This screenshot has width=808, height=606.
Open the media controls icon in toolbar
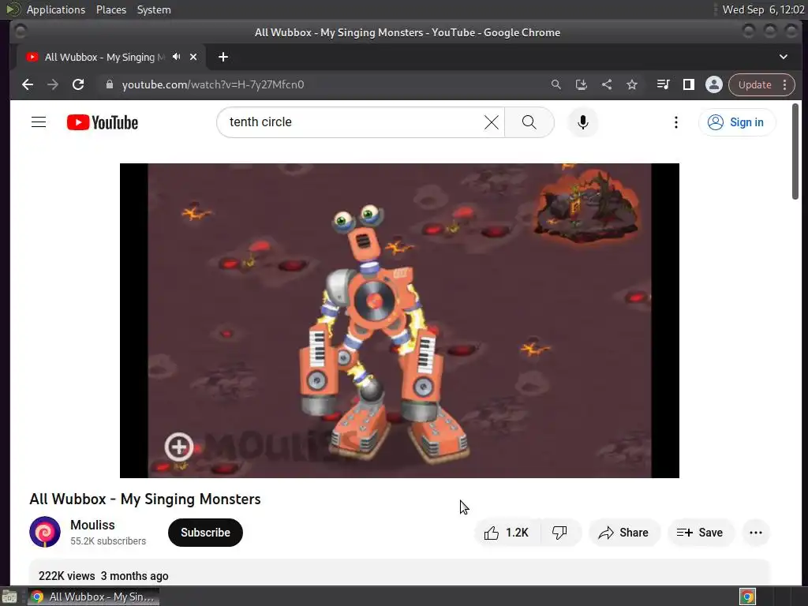663,84
